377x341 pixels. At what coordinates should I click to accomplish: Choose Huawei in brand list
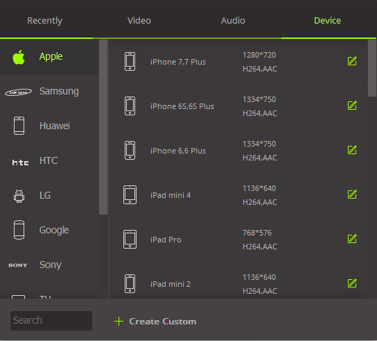(x=55, y=126)
